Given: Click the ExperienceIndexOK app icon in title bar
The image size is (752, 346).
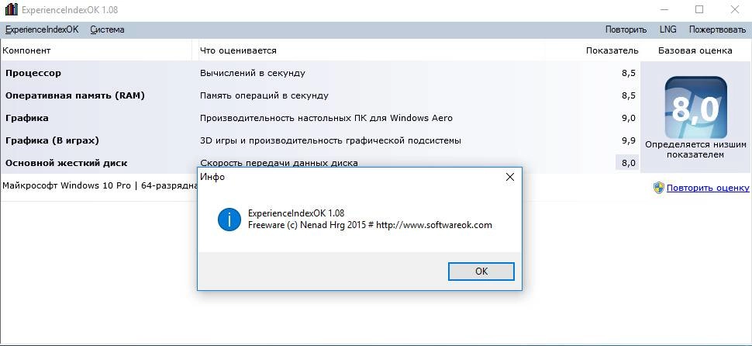Looking at the screenshot, I should coord(11,9).
